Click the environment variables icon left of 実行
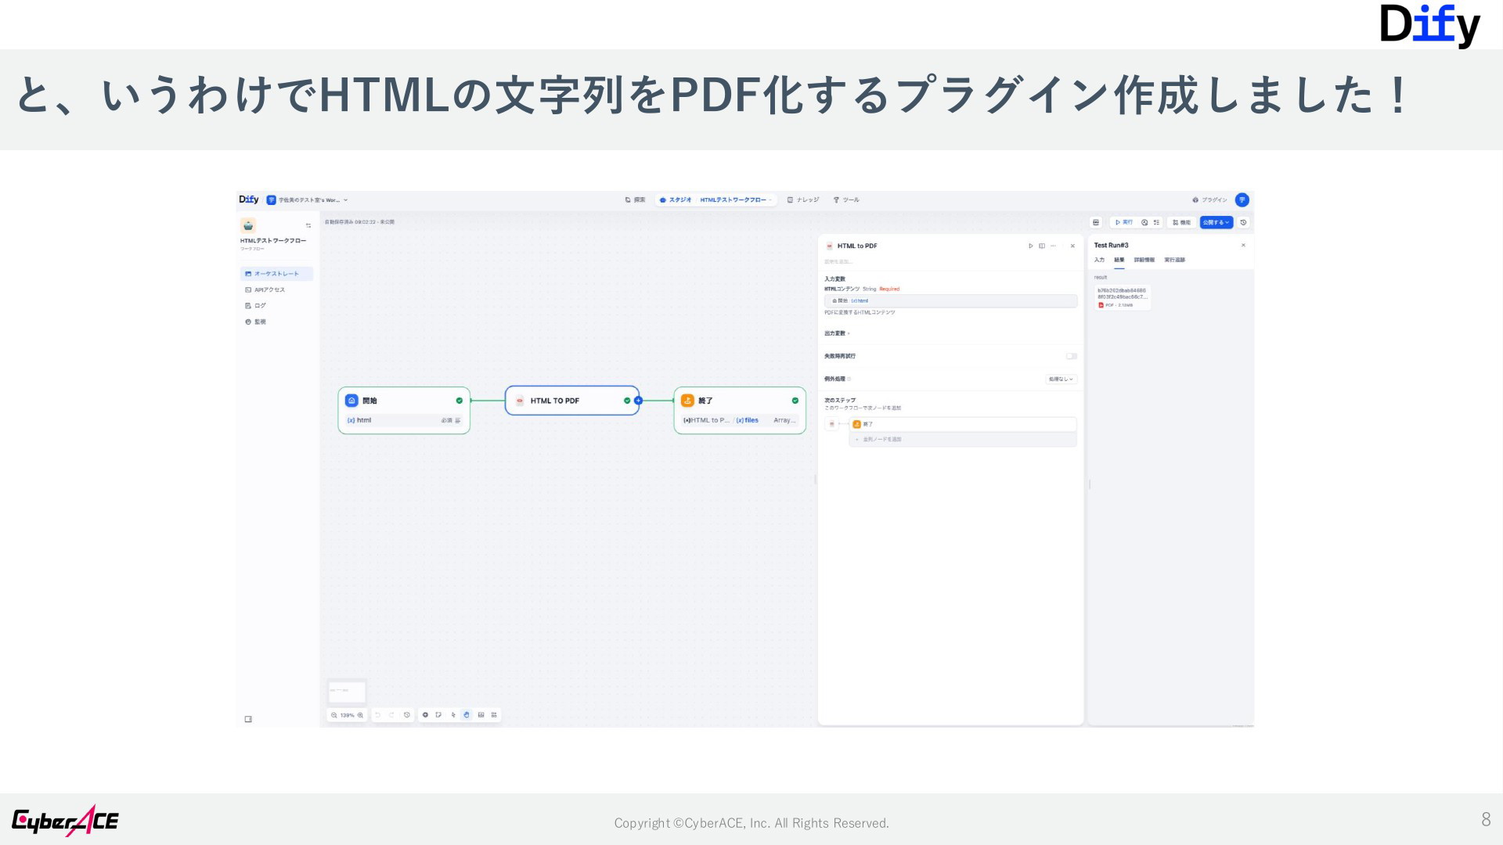This screenshot has width=1503, height=845. (1096, 222)
